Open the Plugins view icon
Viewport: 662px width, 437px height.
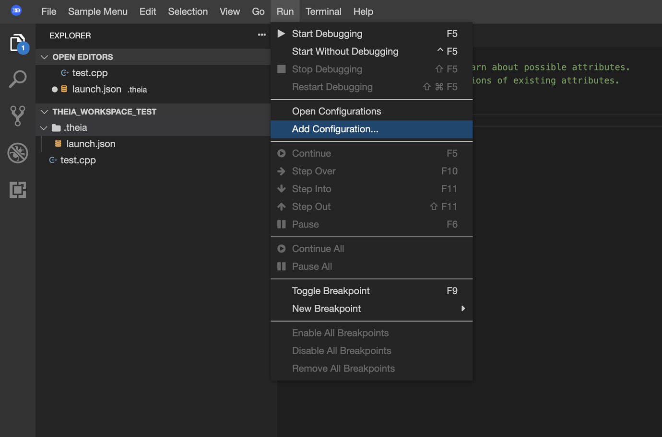click(x=17, y=190)
